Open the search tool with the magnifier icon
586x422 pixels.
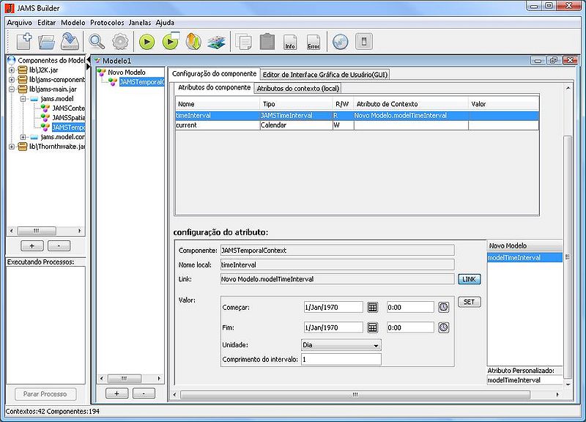click(96, 41)
